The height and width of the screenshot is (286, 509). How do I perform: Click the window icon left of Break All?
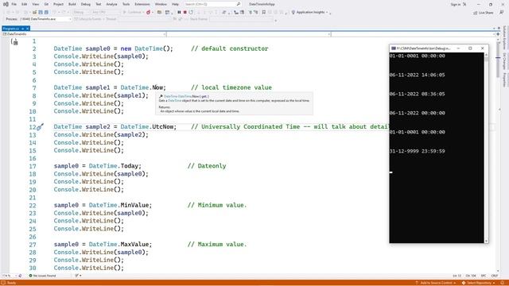point(168,13)
